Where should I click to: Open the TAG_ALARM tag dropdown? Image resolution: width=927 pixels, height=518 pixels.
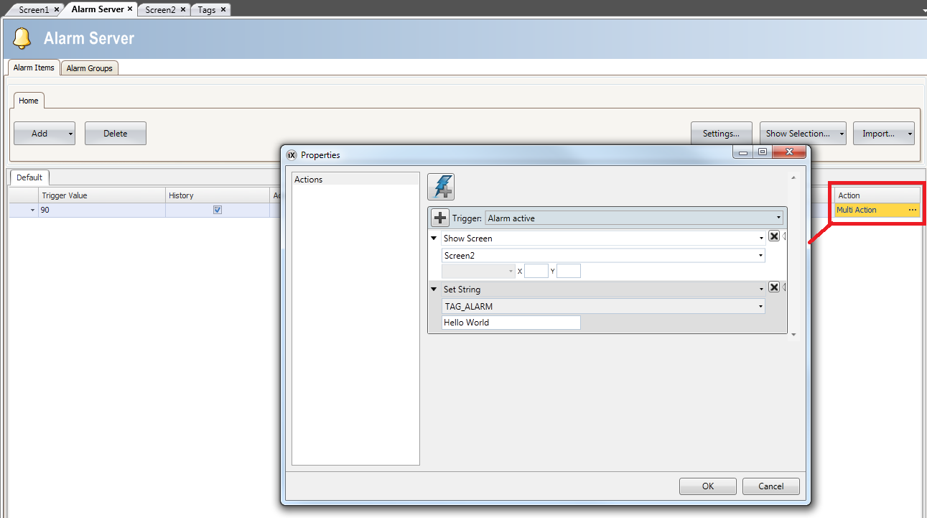click(x=761, y=306)
